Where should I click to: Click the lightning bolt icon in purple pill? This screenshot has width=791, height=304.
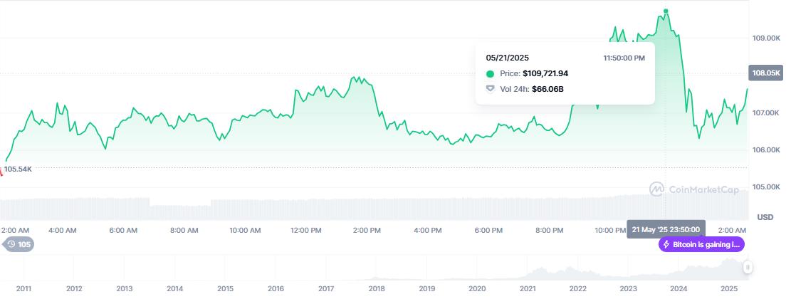coord(666,244)
